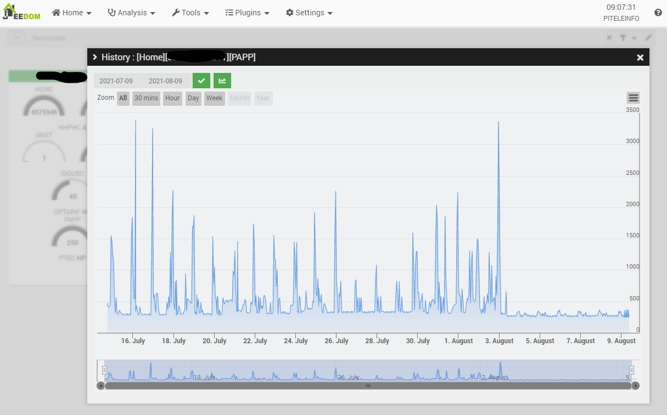Close the History PAPP dialog

640,58
